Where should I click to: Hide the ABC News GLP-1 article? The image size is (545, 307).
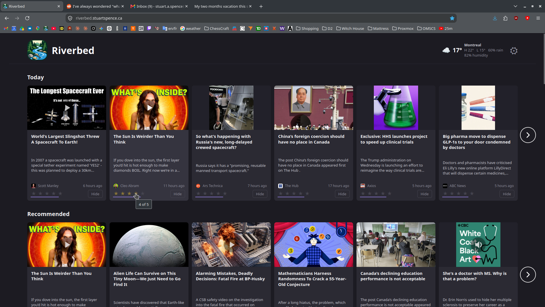pos(507,194)
